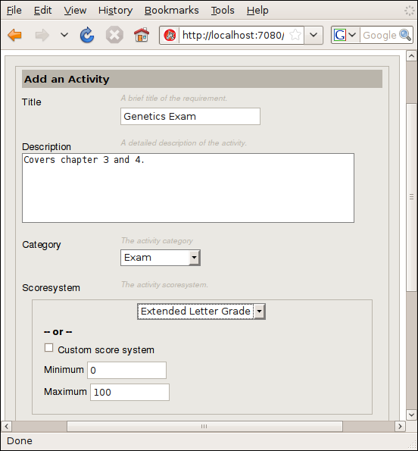Open the Tools menu
Screen dimensions: 418x451
pyautogui.click(x=223, y=11)
